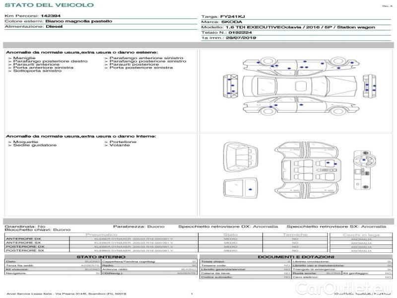Click the 'STATO INTERNO' section header
This screenshot has height=298, width=397.
101,257
